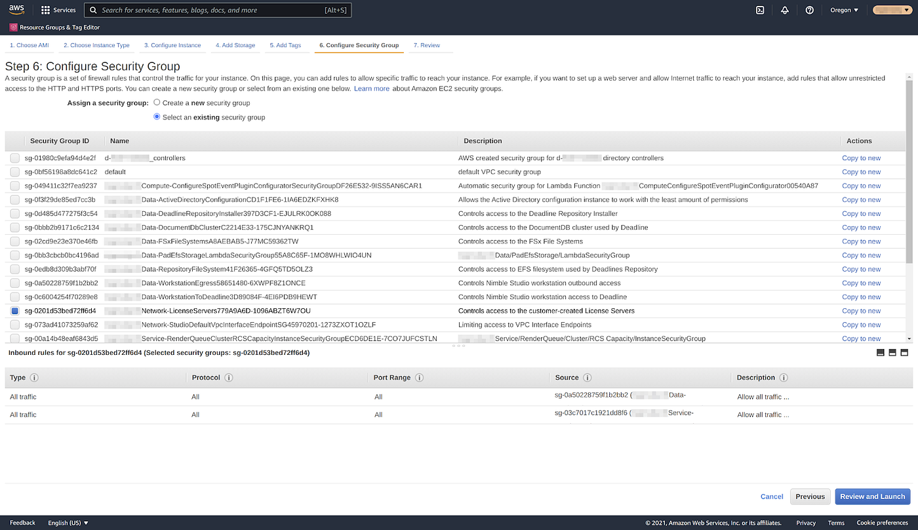Open the Oregon region dropdown
918x530 pixels.
pyautogui.click(x=845, y=10)
